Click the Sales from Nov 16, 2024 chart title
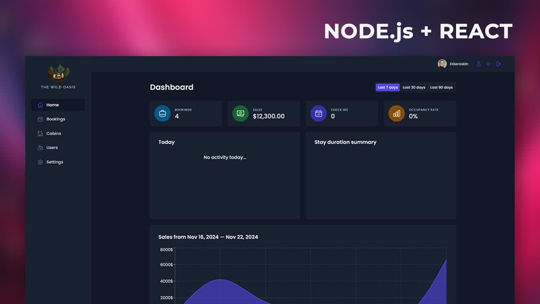This screenshot has width=540, height=304. 208,237
